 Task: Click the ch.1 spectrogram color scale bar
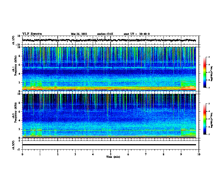click(x=204, y=72)
